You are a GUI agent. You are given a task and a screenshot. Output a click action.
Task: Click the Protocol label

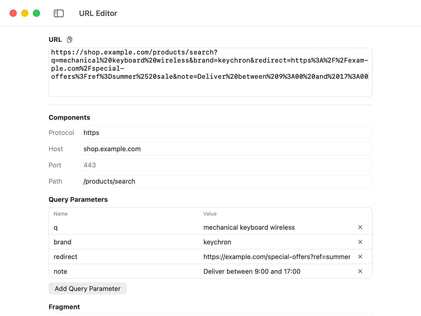pyautogui.click(x=61, y=133)
